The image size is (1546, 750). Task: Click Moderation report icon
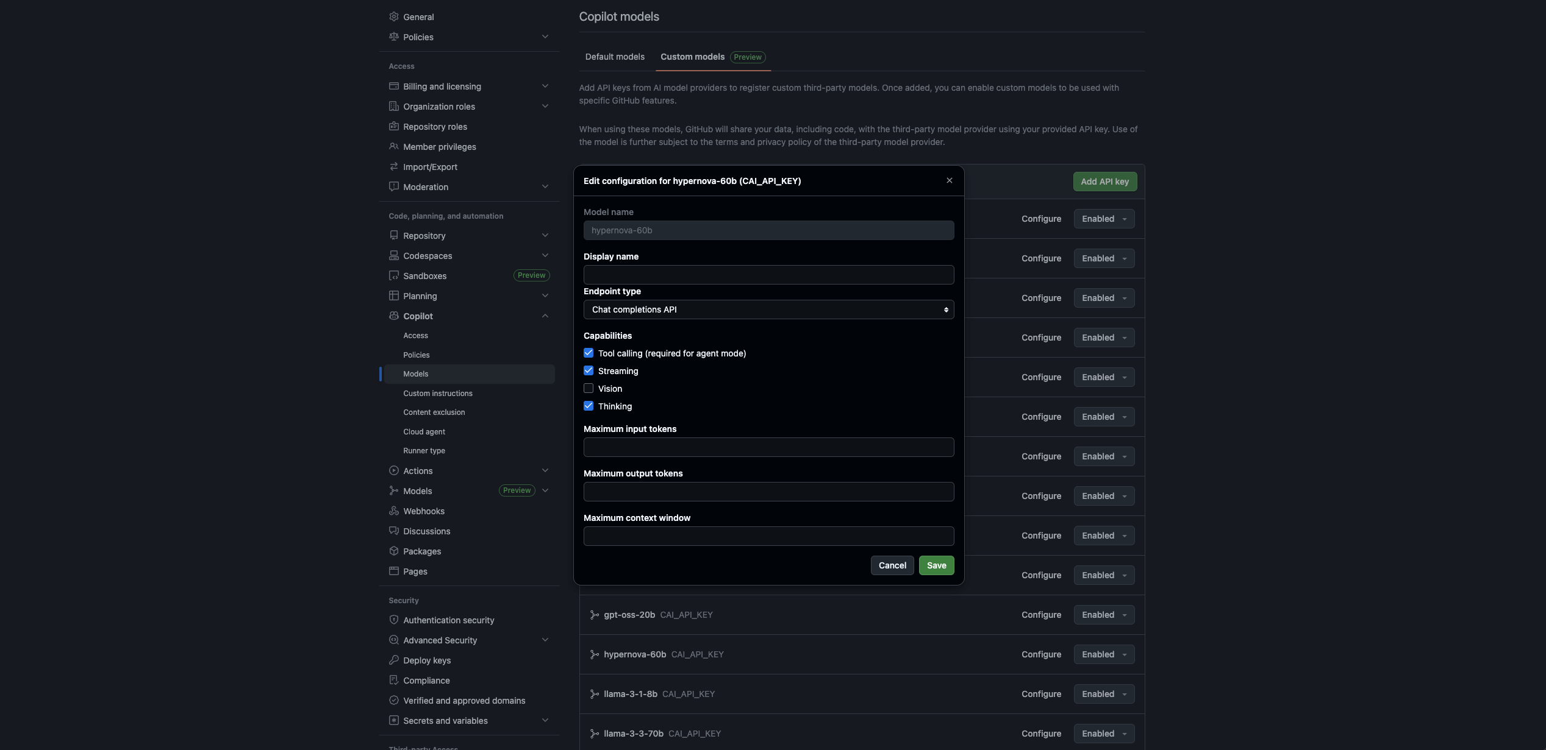(394, 186)
